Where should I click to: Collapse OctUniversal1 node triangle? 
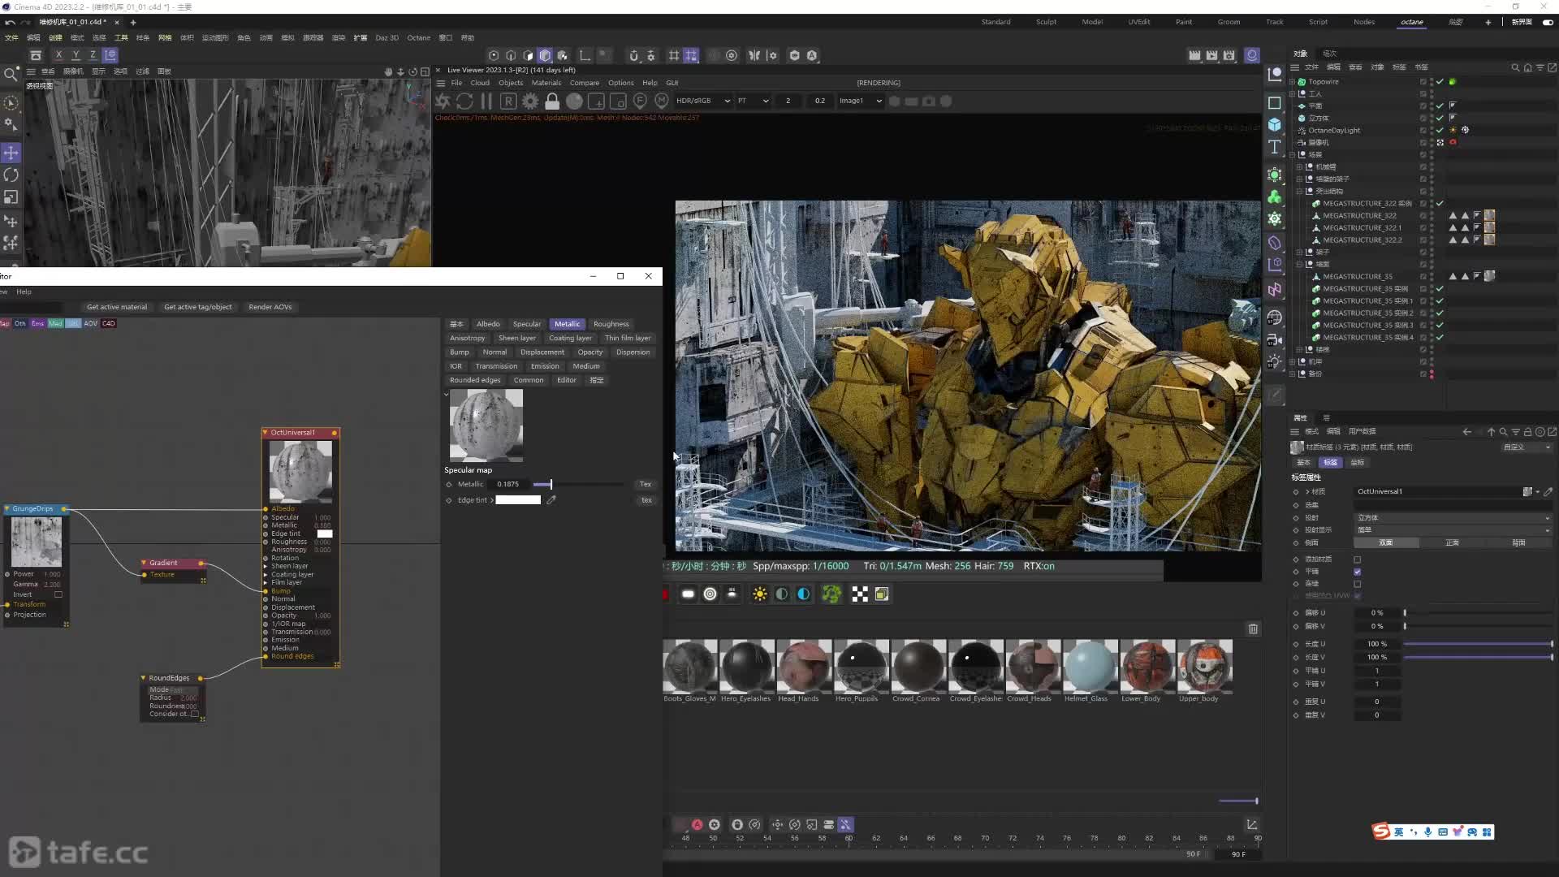click(265, 433)
